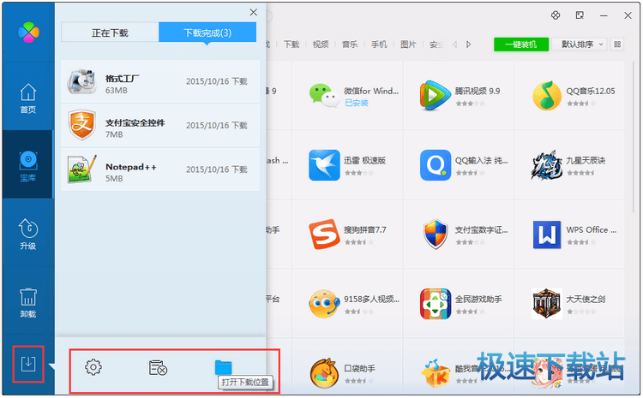This screenshot has height=398, width=643.
Task: Open the 视频 category tab
Action: pos(321,45)
